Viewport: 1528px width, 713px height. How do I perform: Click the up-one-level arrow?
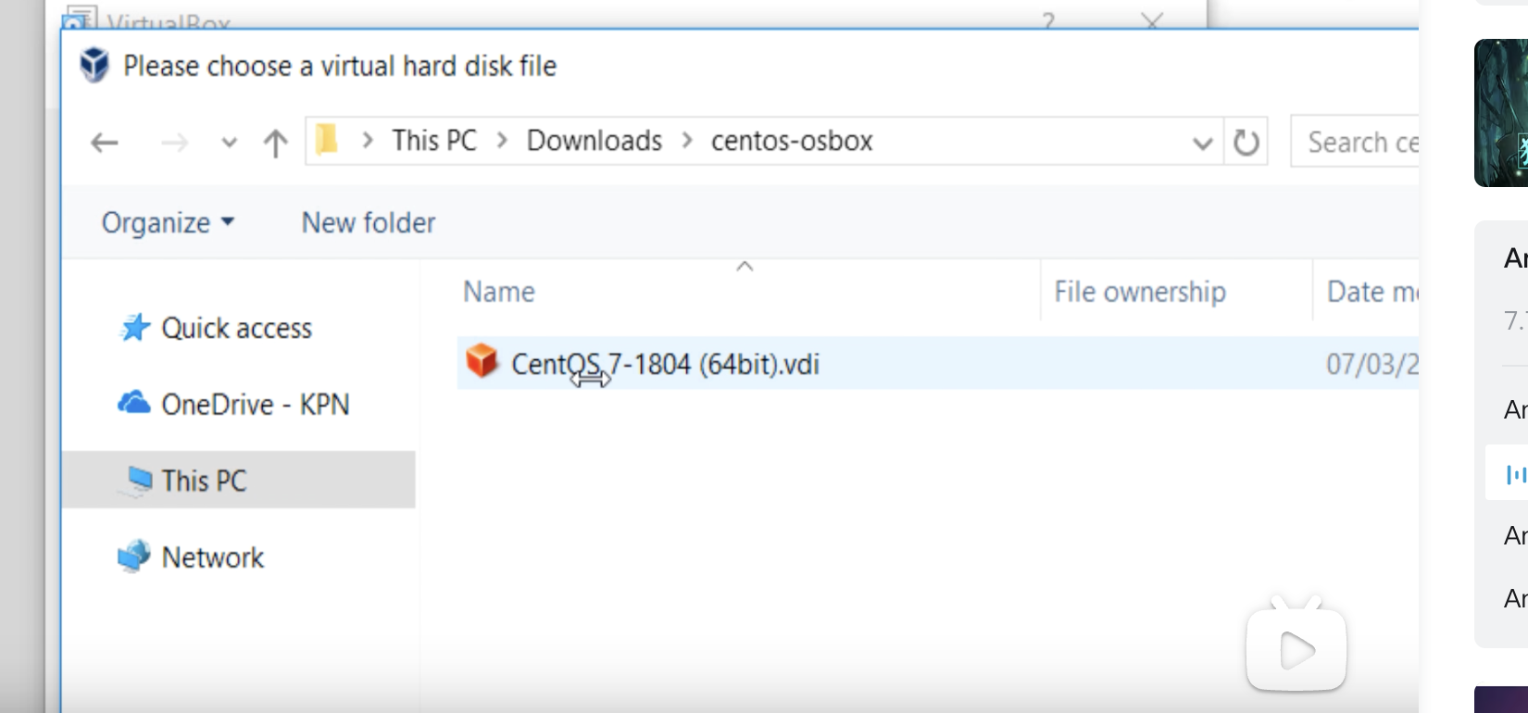click(x=275, y=143)
